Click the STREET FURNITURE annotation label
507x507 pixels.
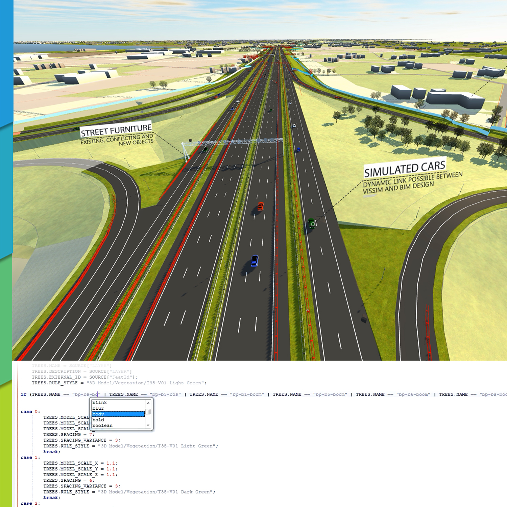click(116, 130)
